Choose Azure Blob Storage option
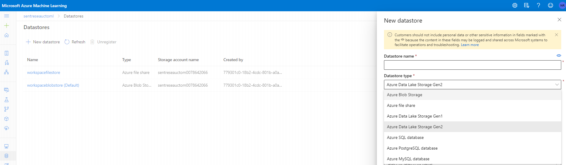 click(473, 95)
